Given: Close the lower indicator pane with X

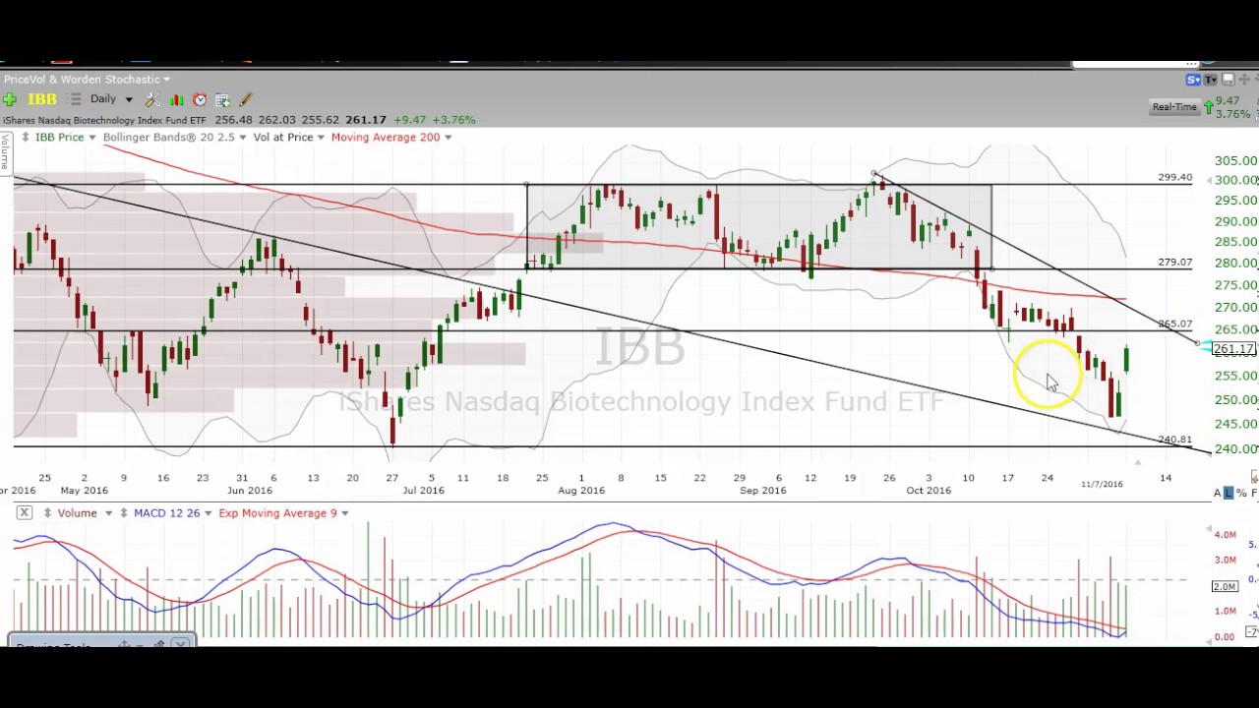Looking at the screenshot, I should tap(25, 512).
